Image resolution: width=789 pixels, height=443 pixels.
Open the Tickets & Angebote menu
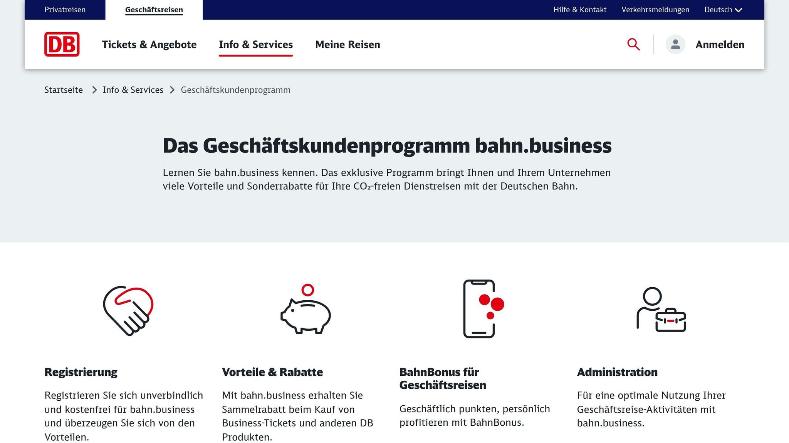(x=149, y=45)
